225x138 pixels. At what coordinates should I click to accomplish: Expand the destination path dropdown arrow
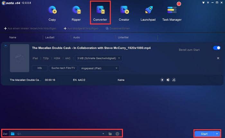(x=103, y=134)
